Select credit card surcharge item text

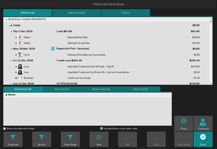point(79,78)
